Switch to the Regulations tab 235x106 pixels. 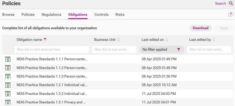pos(51,15)
